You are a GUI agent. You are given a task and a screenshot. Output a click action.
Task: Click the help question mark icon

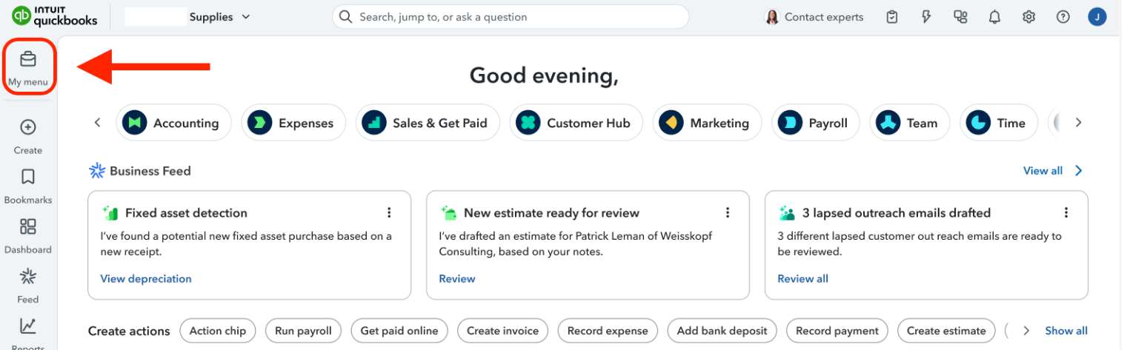[x=1063, y=17]
